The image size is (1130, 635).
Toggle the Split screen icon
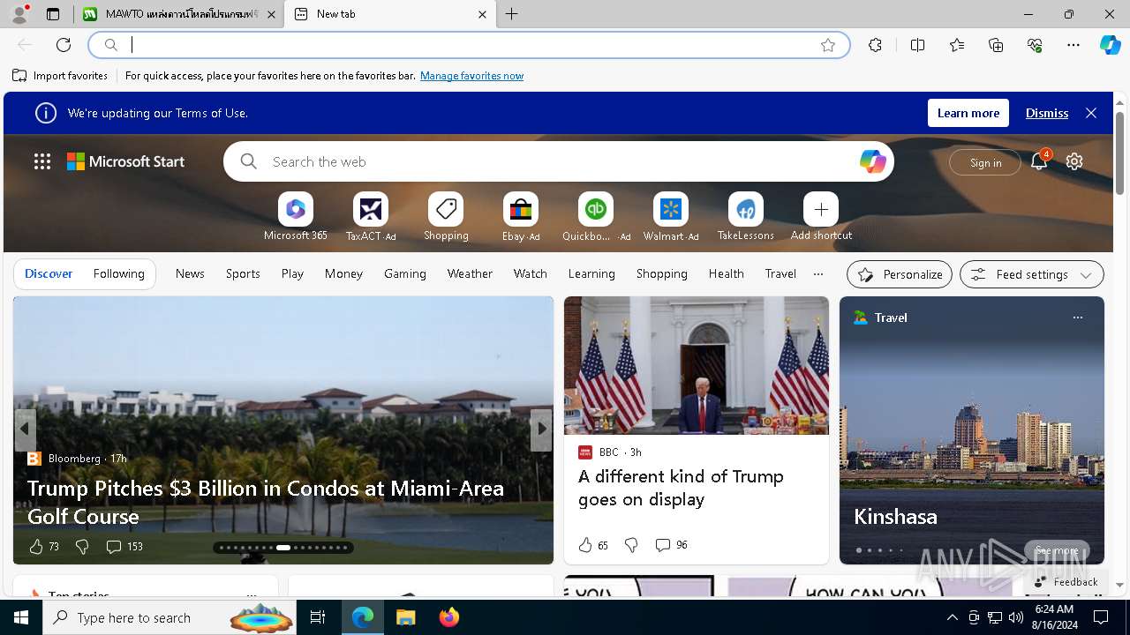point(917,45)
